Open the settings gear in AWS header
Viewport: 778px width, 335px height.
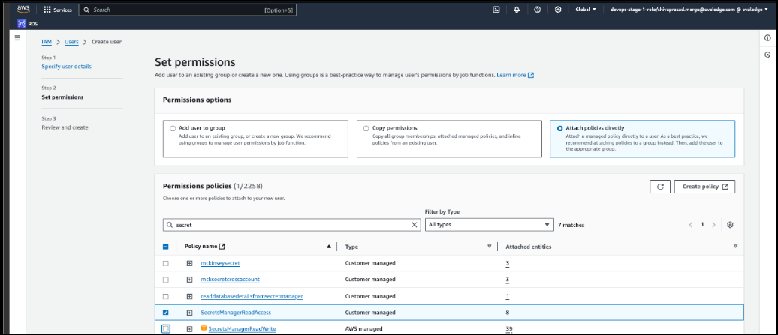(x=557, y=10)
